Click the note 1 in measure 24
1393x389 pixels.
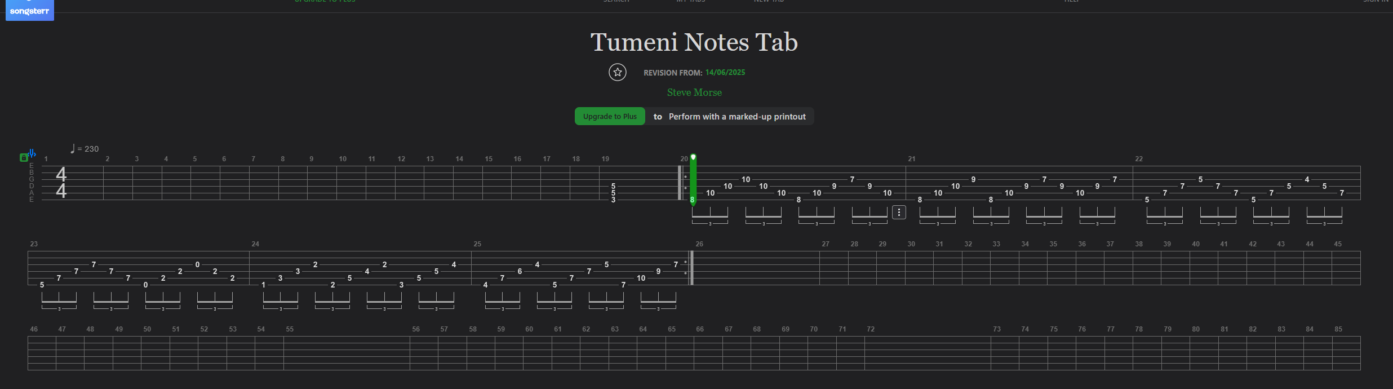click(263, 285)
